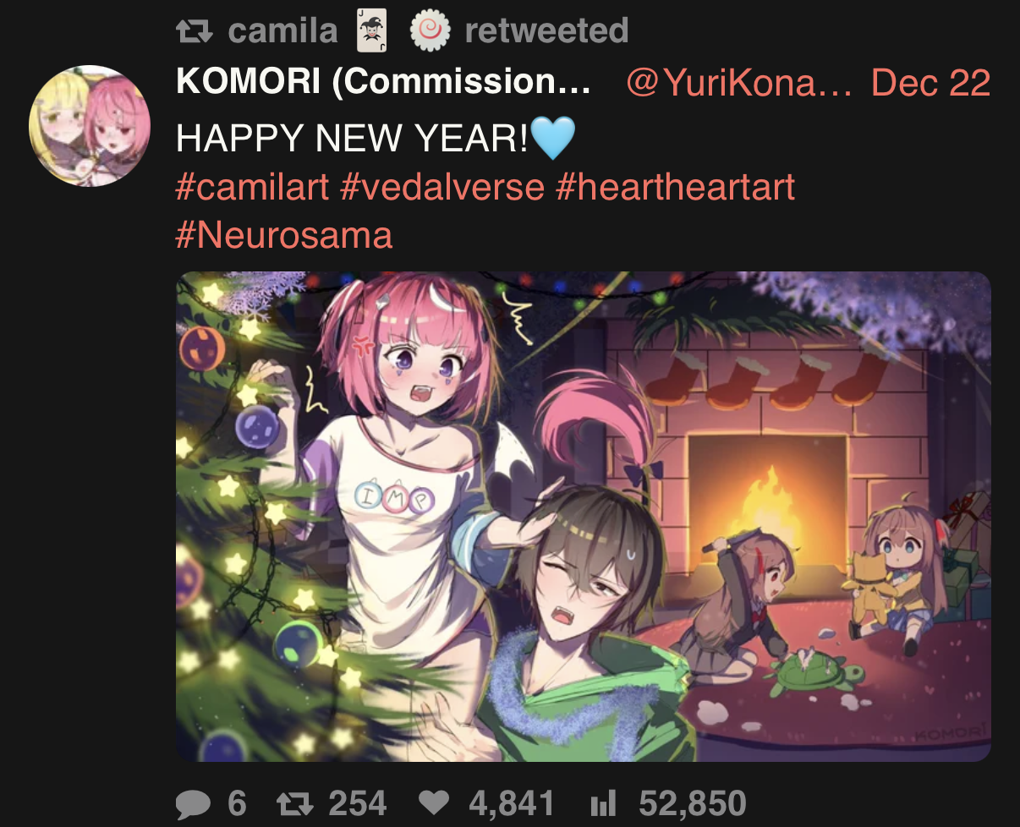Screen dimensions: 1020x827
Task: Open KOMORI (Commission display name
Action: (383, 83)
